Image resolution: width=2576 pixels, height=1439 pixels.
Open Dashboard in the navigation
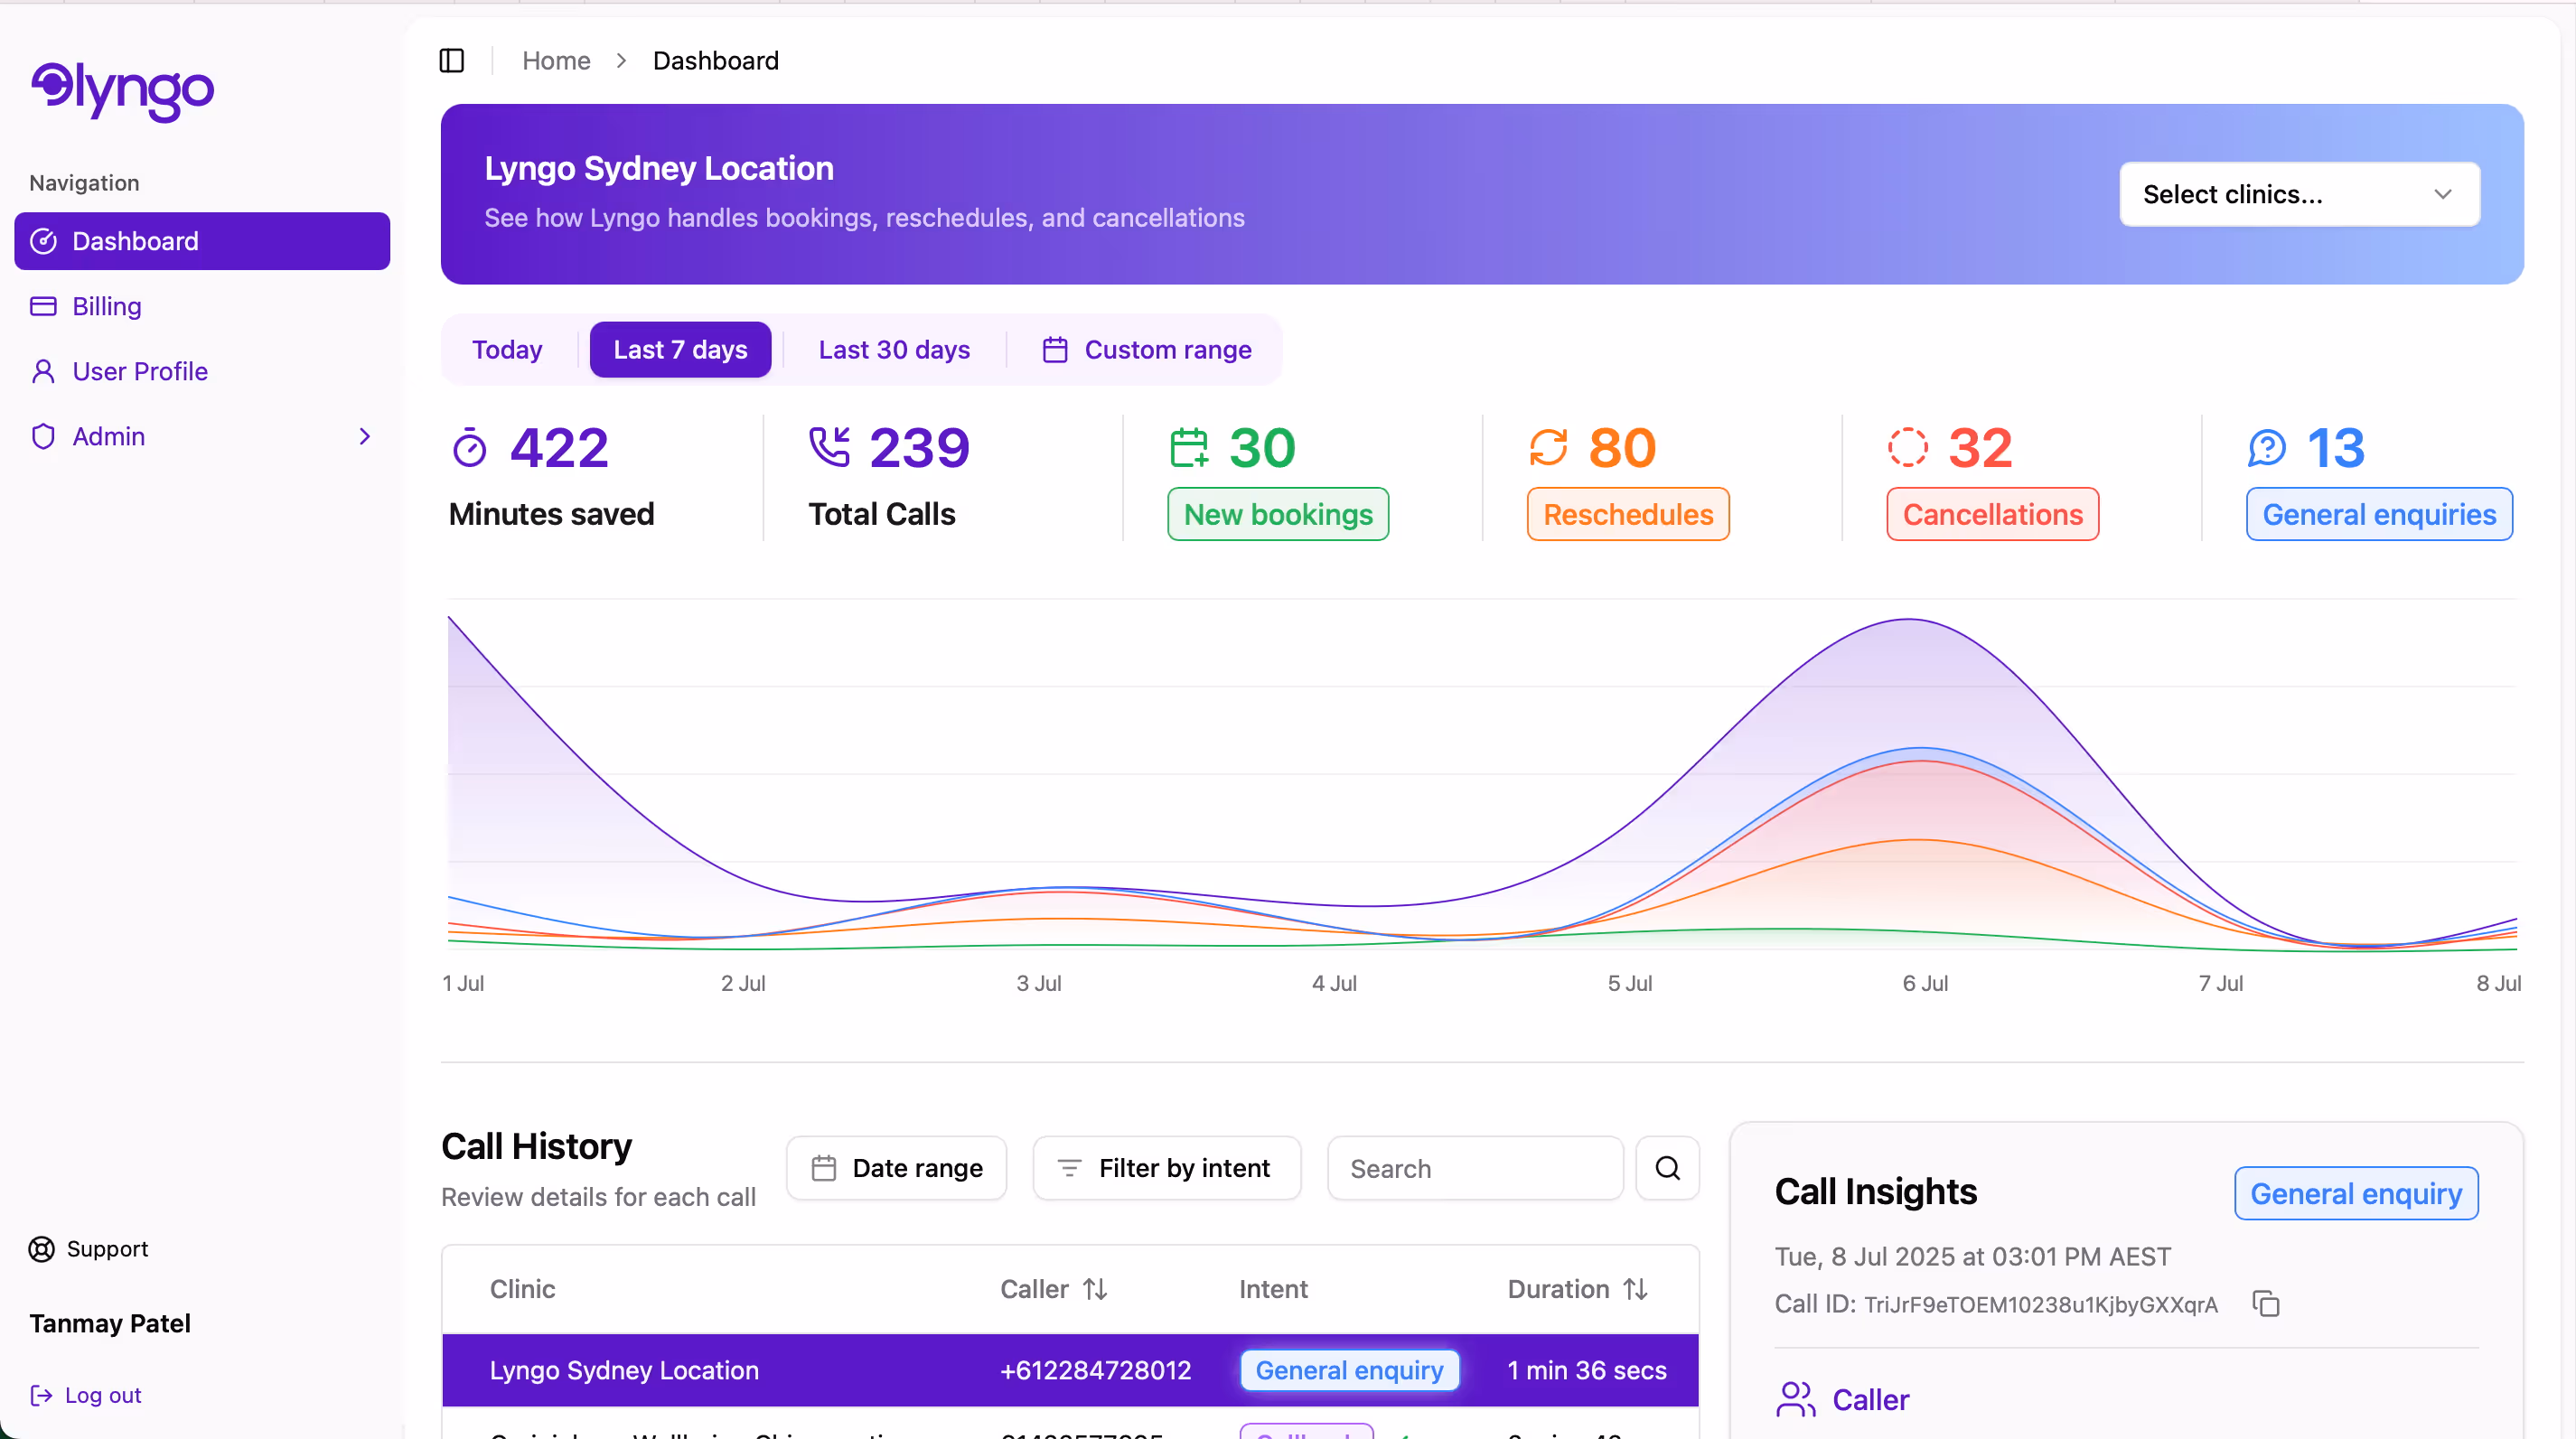click(202, 241)
